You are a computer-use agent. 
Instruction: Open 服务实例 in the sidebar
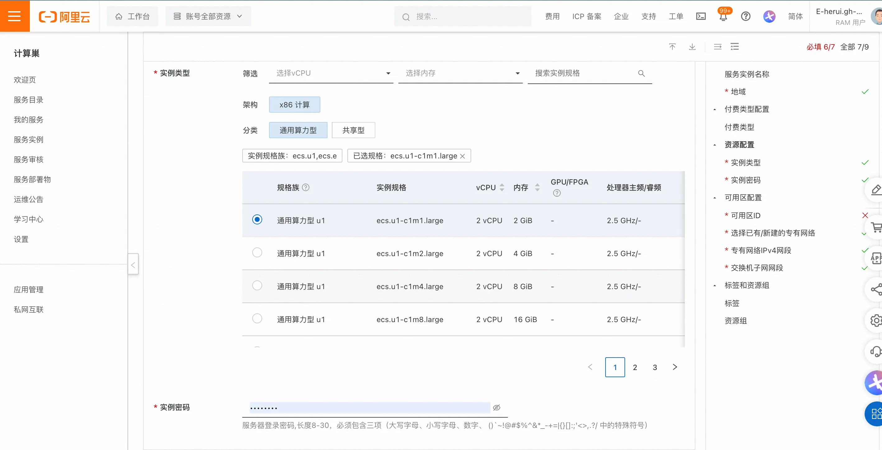tap(28, 139)
